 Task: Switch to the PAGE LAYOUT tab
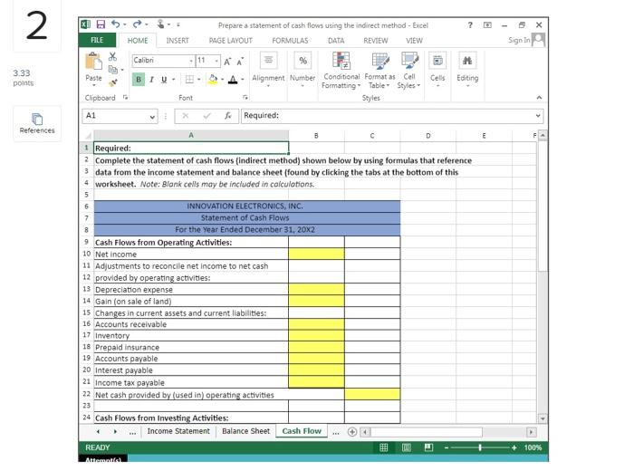pyautogui.click(x=230, y=41)
